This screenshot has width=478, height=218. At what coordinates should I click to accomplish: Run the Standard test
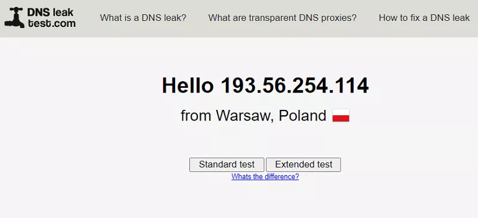pyautogui.click(x=226, y=165)
